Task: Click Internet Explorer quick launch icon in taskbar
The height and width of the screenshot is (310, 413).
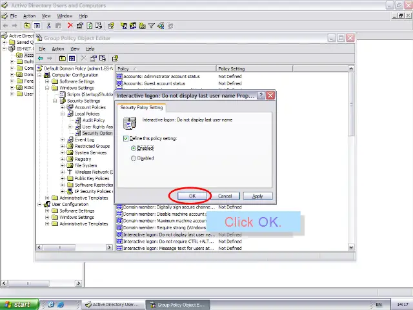Action: 61,304
